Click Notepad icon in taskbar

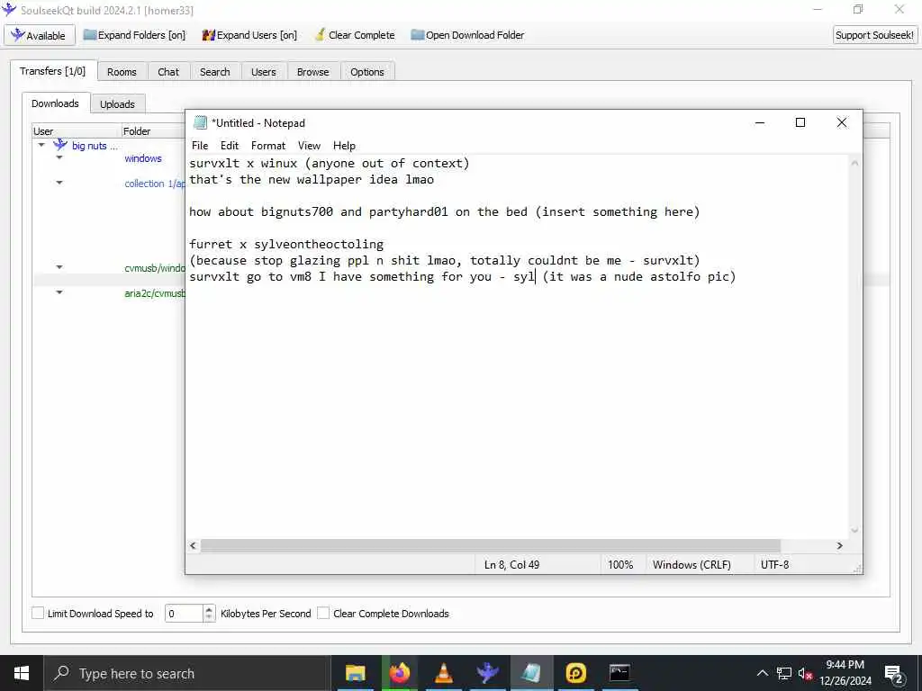(x=531, y=673)
